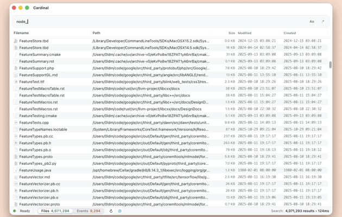Click file icon of FeatureVectorizer.proto
Viewport: 342px width, 217px height.
pyautogui.click(x=16, y=205)
